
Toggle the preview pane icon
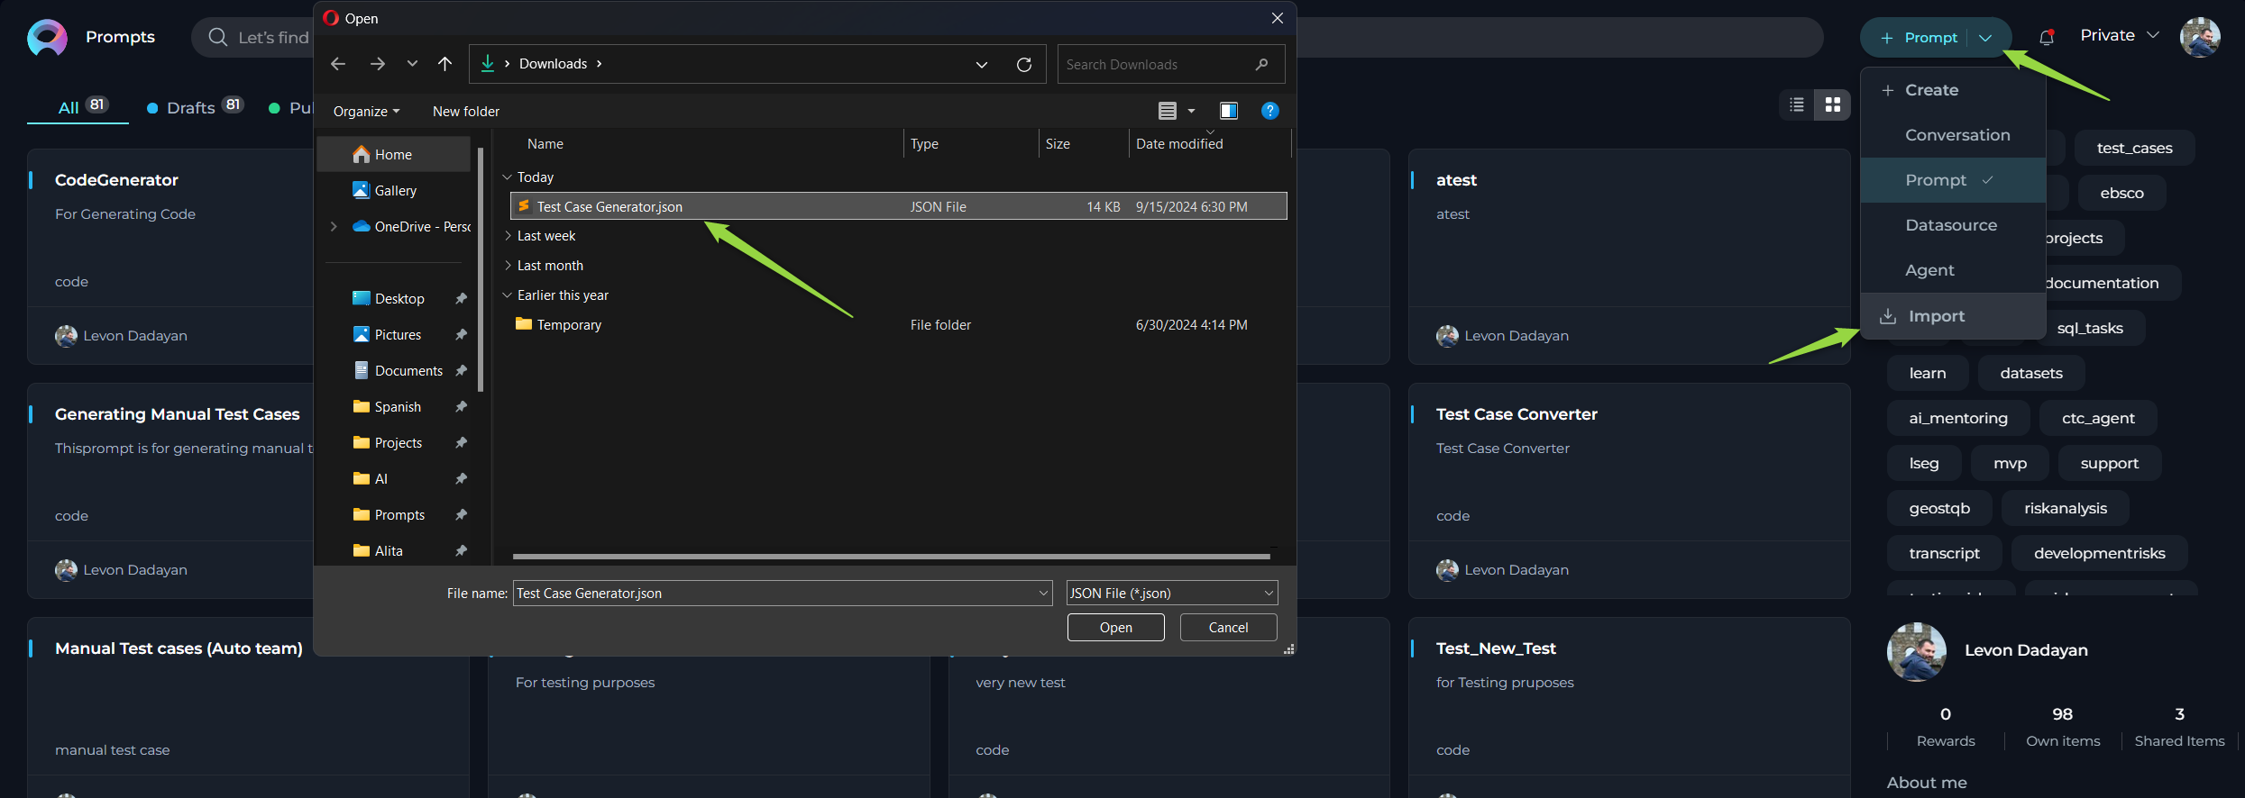1229,111
